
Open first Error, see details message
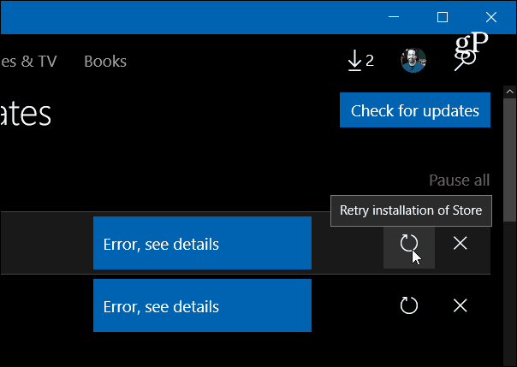coord(203,243)
